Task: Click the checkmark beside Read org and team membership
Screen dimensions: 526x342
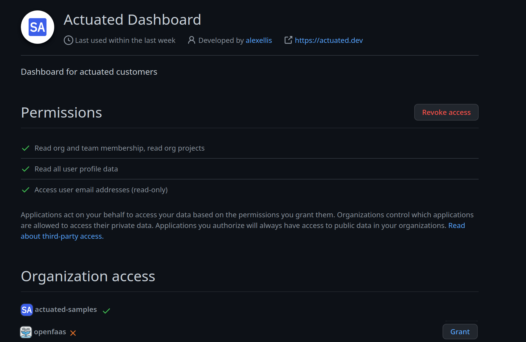Action: click(26, 148)
